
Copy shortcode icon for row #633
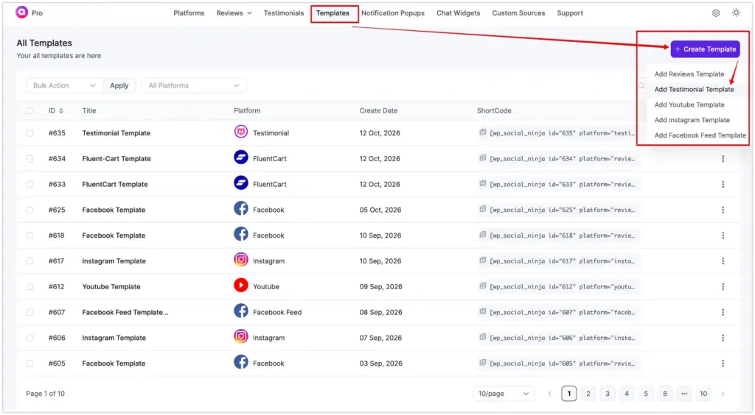482,183
